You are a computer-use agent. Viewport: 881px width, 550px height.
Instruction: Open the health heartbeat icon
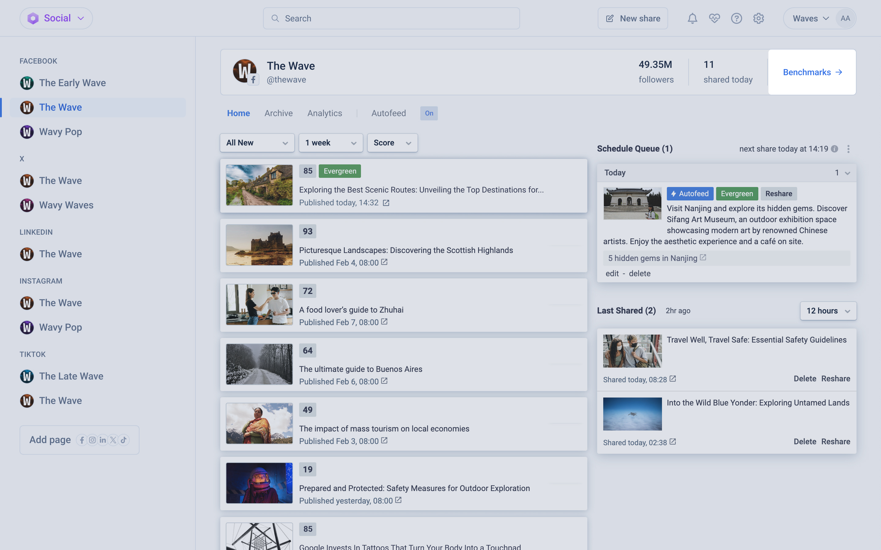(x=714, y=19)
